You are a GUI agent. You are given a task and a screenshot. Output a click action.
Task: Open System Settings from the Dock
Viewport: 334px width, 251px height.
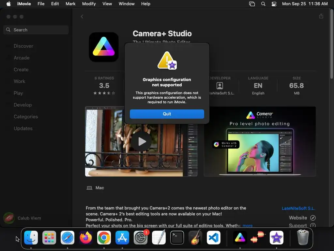point(141,238)
